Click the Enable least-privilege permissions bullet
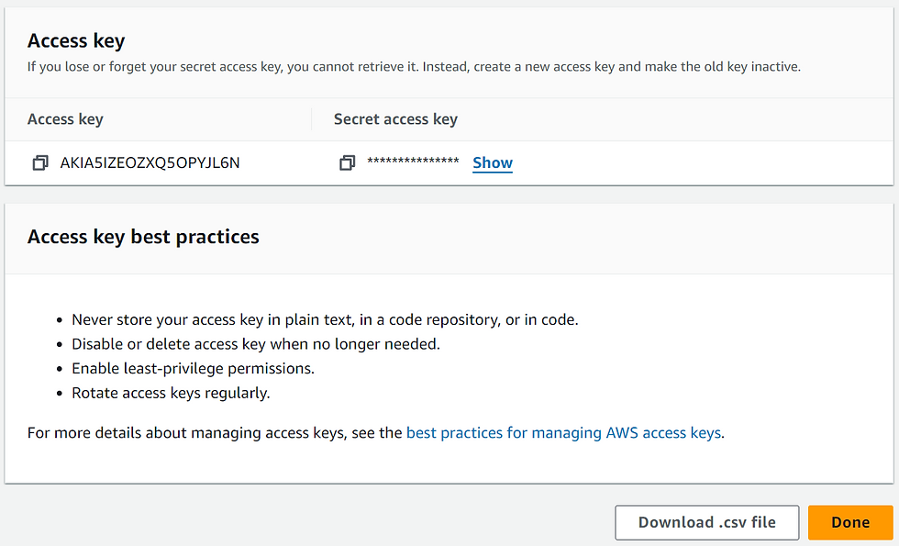This screenshot has height=546, width=899. (194, 368)
